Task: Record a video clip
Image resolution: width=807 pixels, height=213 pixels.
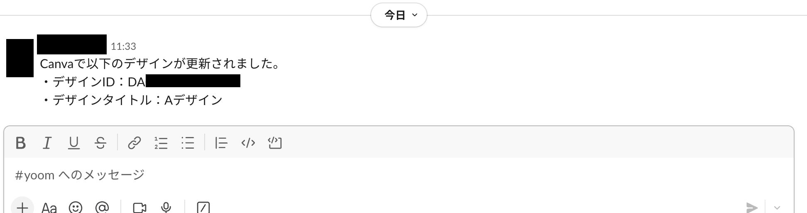Action: click(x=139, y=207)
